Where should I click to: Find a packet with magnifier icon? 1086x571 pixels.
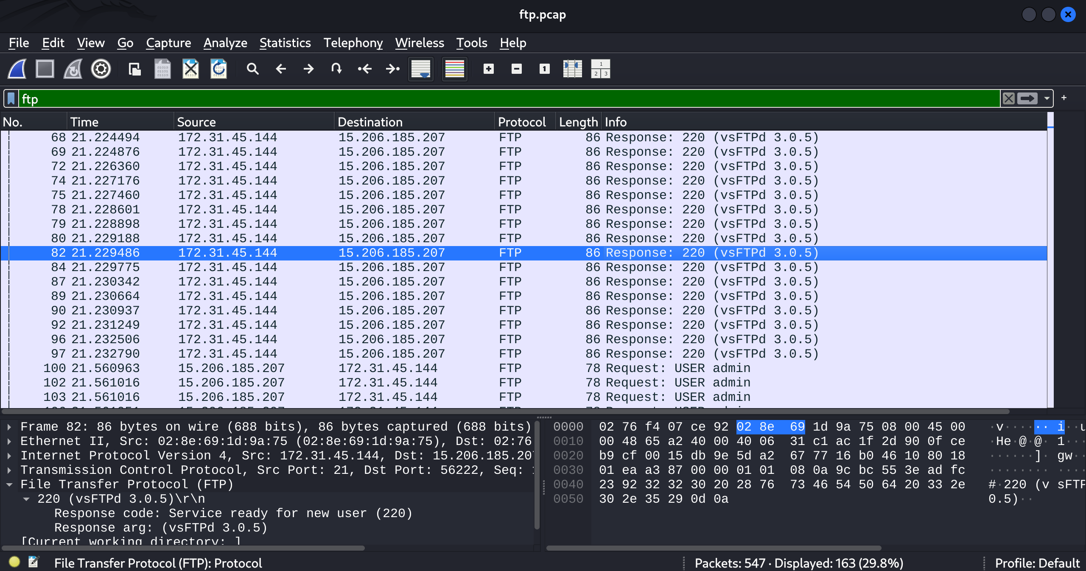(x=253, y=69)
